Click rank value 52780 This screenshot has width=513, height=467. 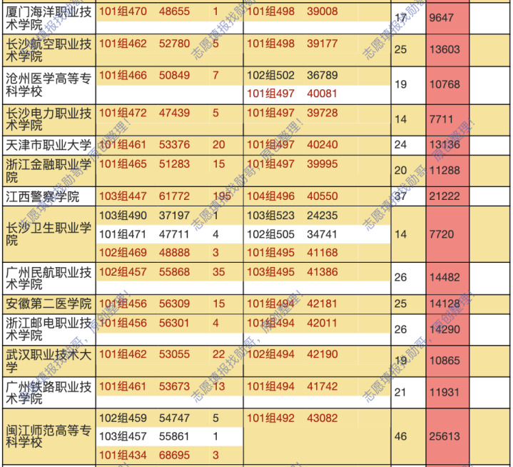174,44
